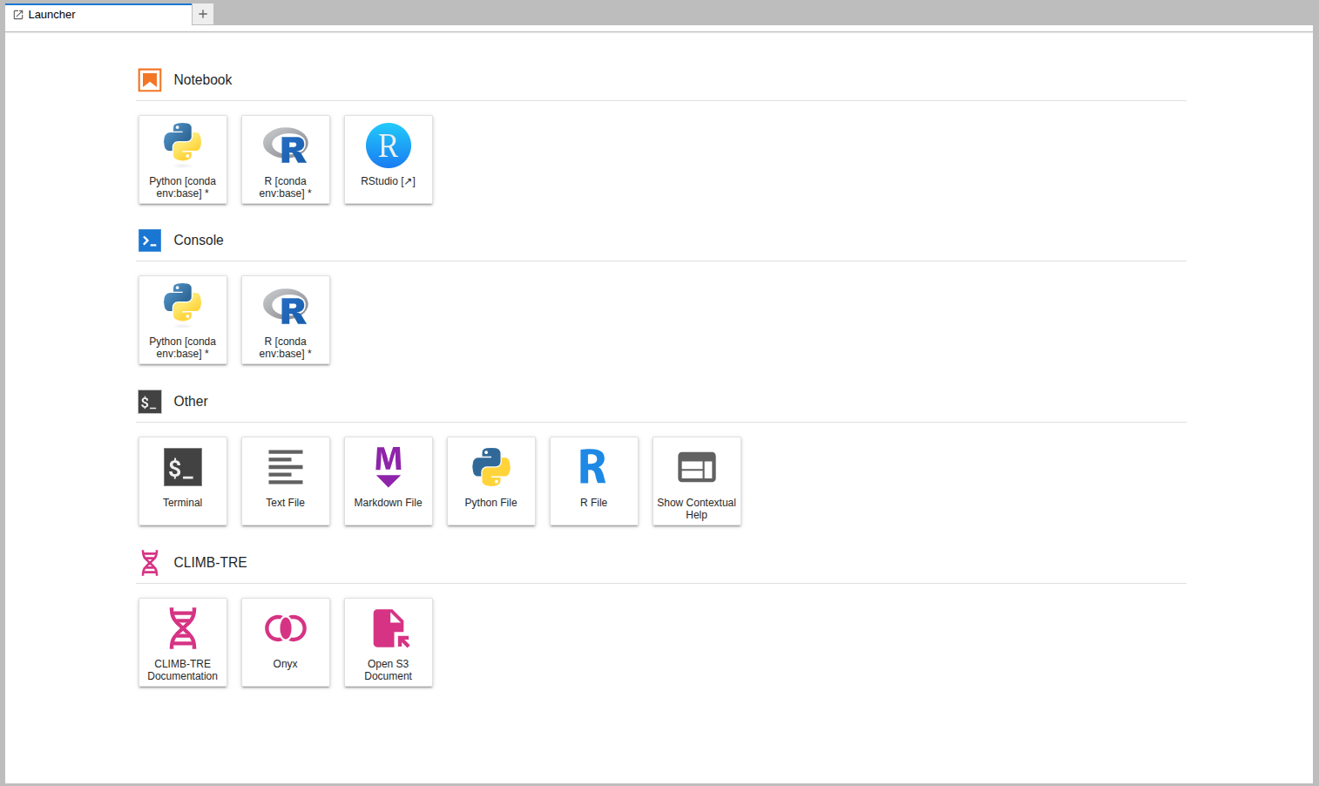This screenshot has width=1319, height=786.
Task: Click the Launcher tab's open icon
Action: [19, 14]
